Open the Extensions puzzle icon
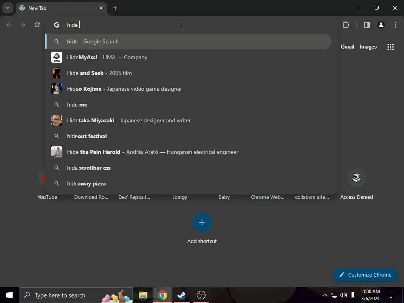The height and width of the screenshot is (303, 404). (346, 25)
